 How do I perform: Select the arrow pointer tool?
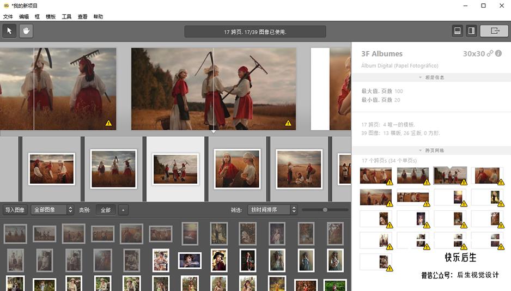coord(9,31)
